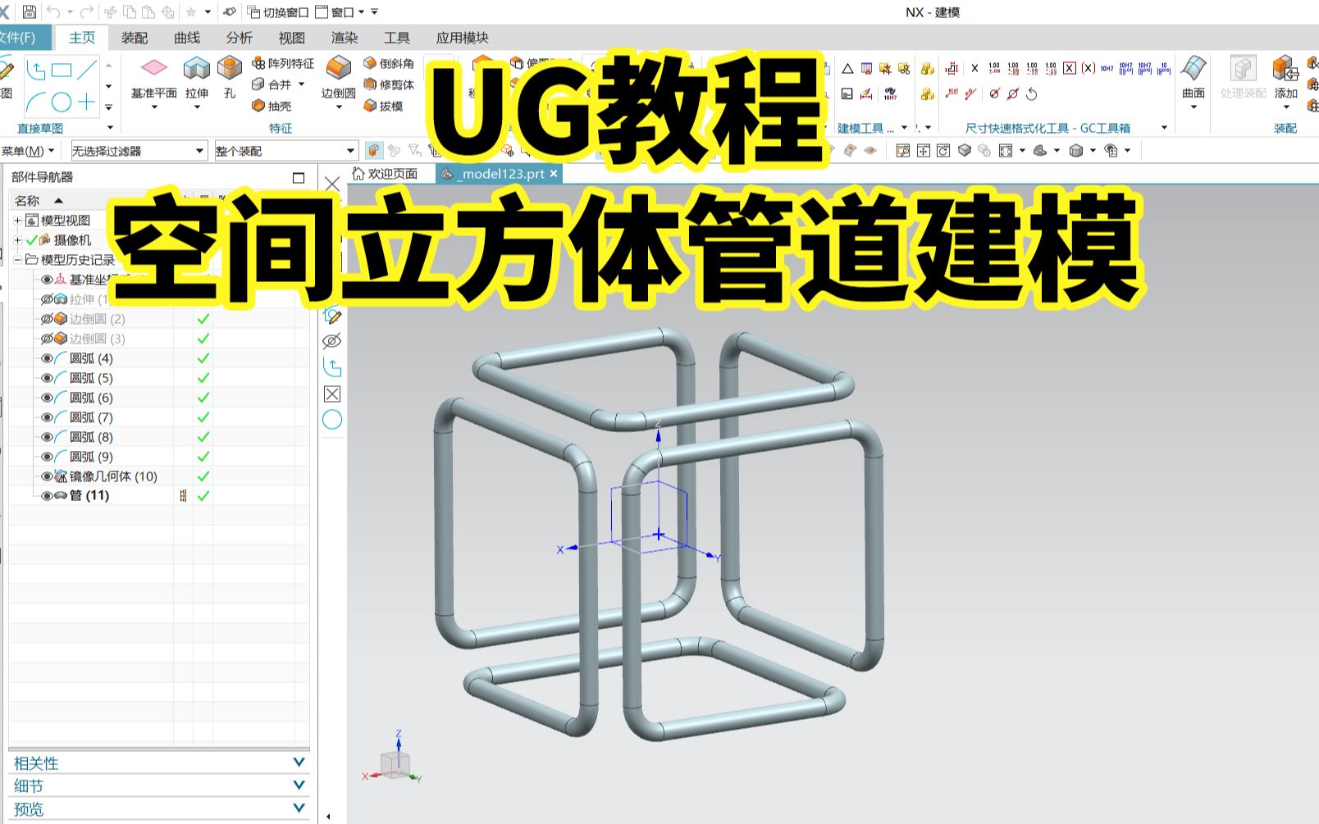Click the hidden-eye icon in side toolbar

coord(332,341)
